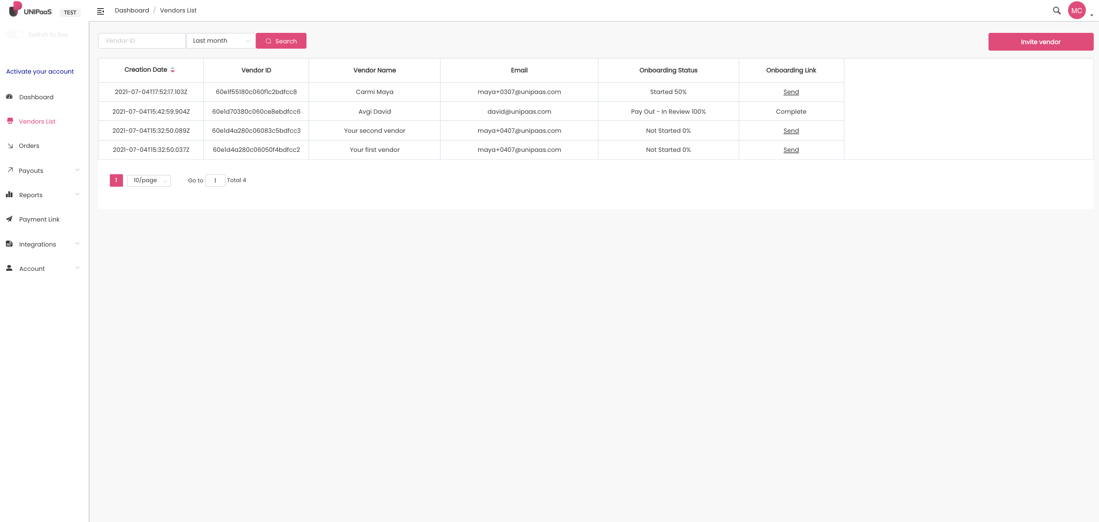Click the Vendor ID search field
1099x522 pixels.
142,41
